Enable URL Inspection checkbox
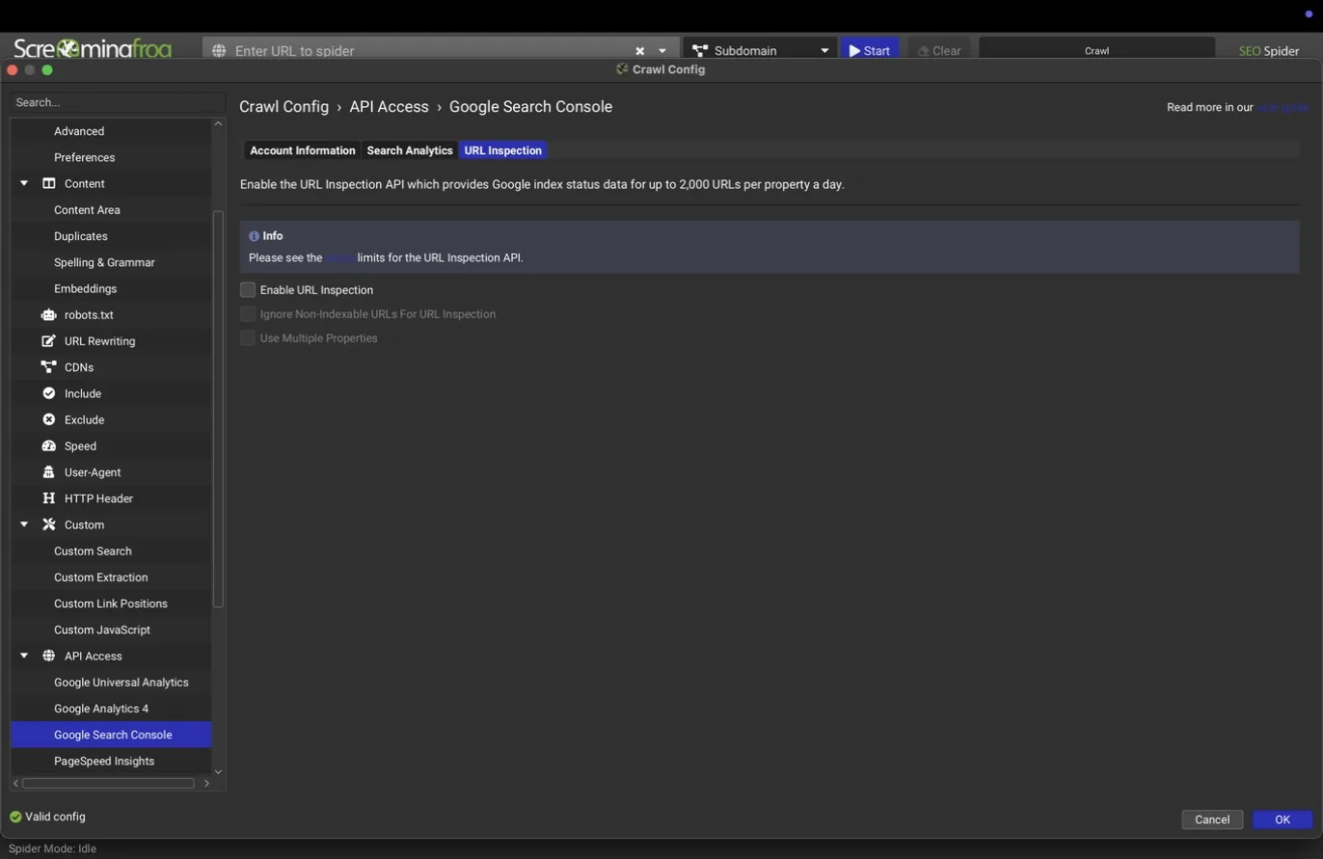1323x859 pixels. pos(248,289)
